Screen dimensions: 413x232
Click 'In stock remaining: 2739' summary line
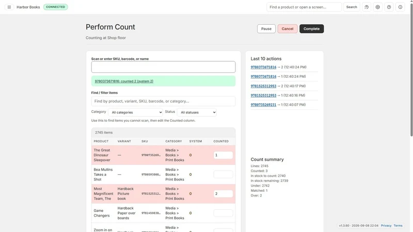[269, 181]
